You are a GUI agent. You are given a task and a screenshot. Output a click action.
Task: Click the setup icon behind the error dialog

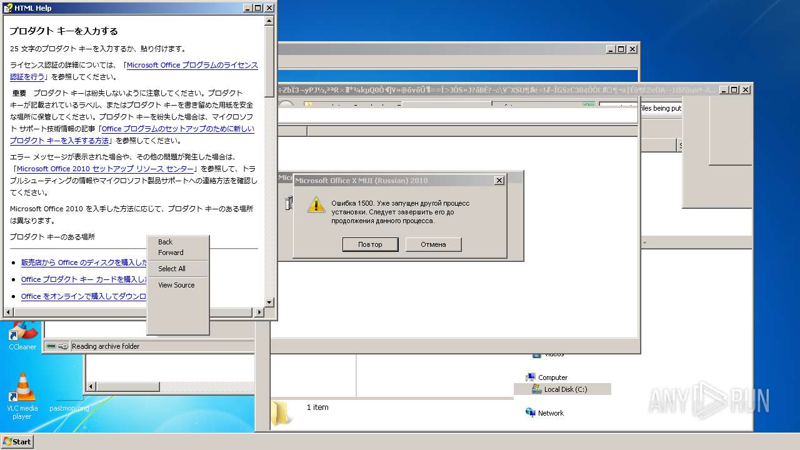coord(288,202)
